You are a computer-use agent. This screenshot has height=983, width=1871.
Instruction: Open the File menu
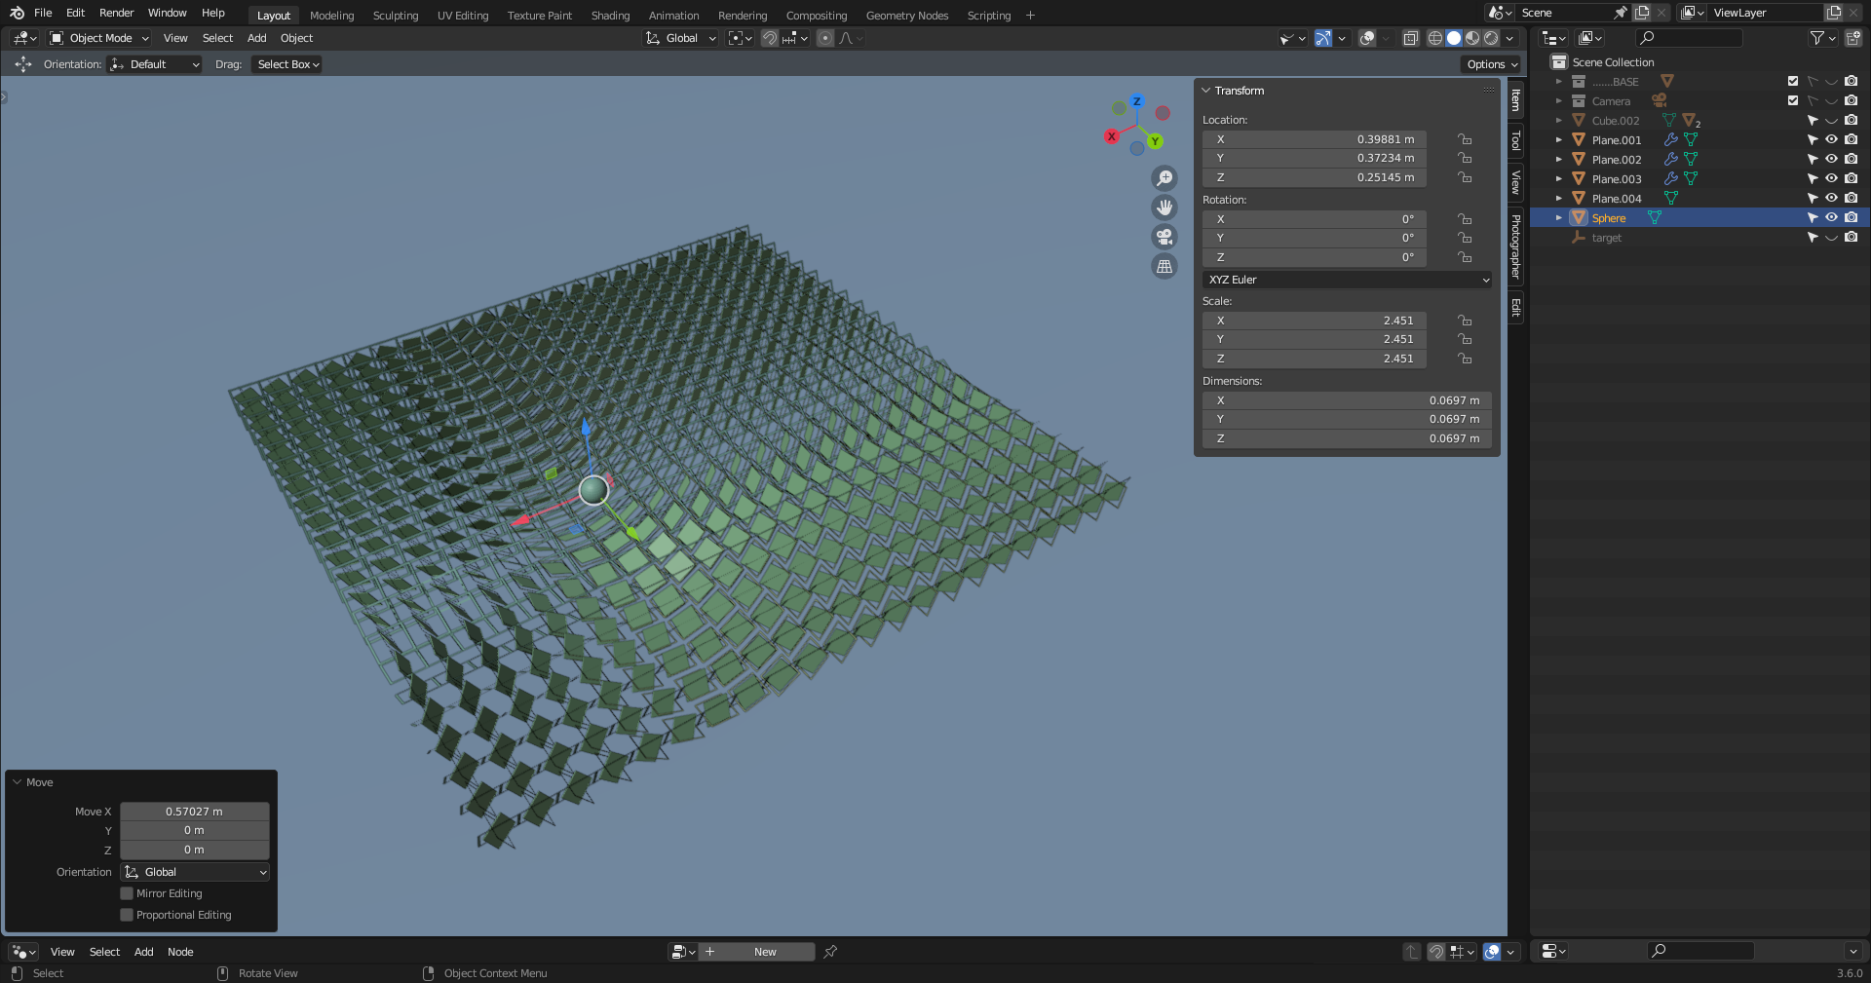[43, 13]
